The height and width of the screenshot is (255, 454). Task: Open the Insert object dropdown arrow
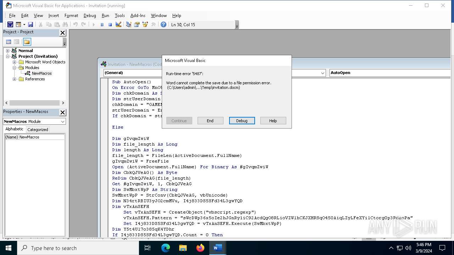point(24,24)
